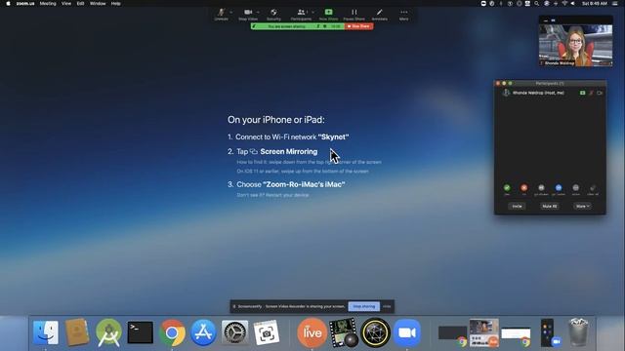Open System Preferences from the Dock

coord(234,332)
